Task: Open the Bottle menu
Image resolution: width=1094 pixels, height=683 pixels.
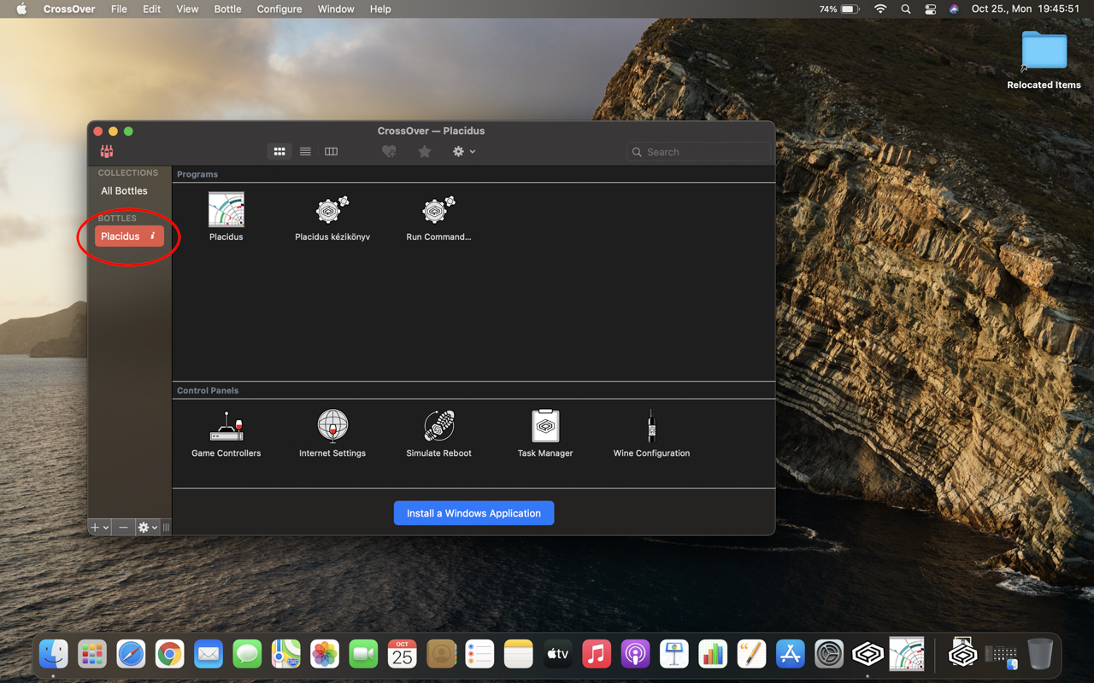Action: pyautogui.click(x=227, y=9)
